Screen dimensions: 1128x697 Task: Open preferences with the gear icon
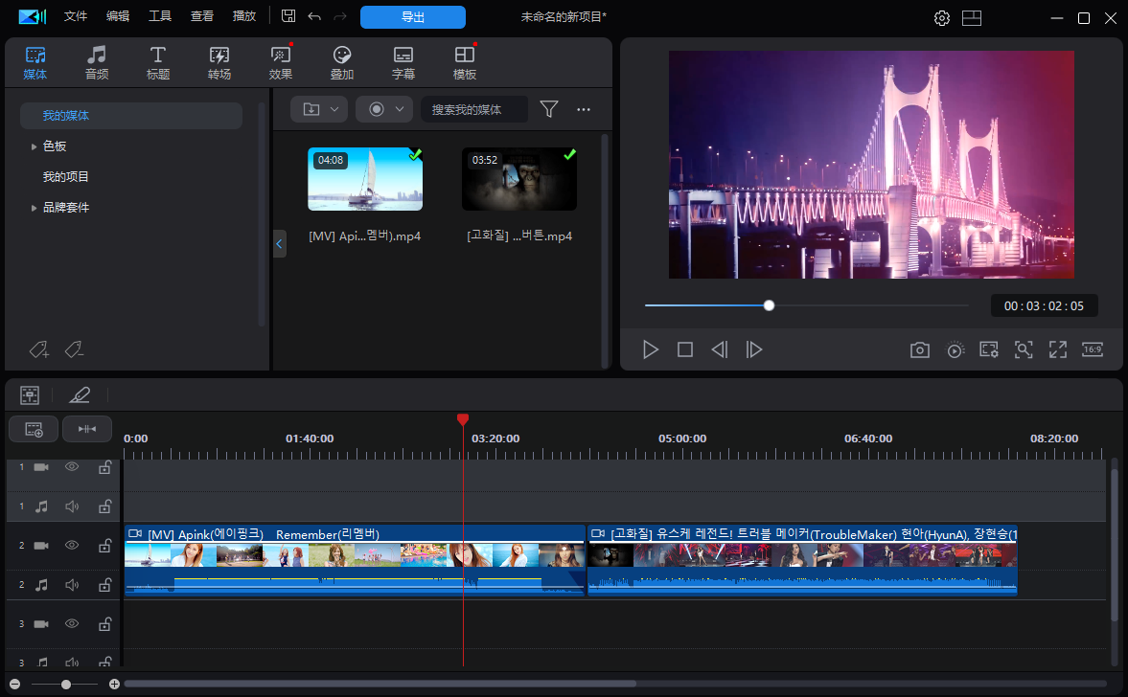[x=942, y=18]
